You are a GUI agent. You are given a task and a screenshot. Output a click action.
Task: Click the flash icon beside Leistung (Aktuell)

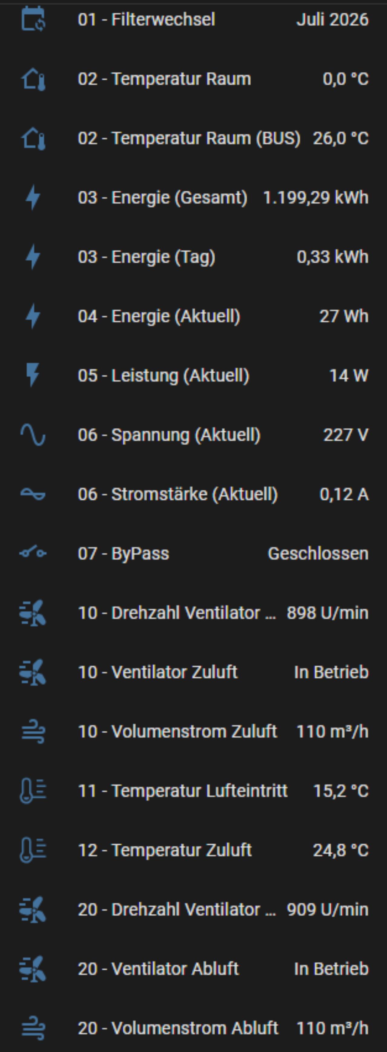coord(33,375)
